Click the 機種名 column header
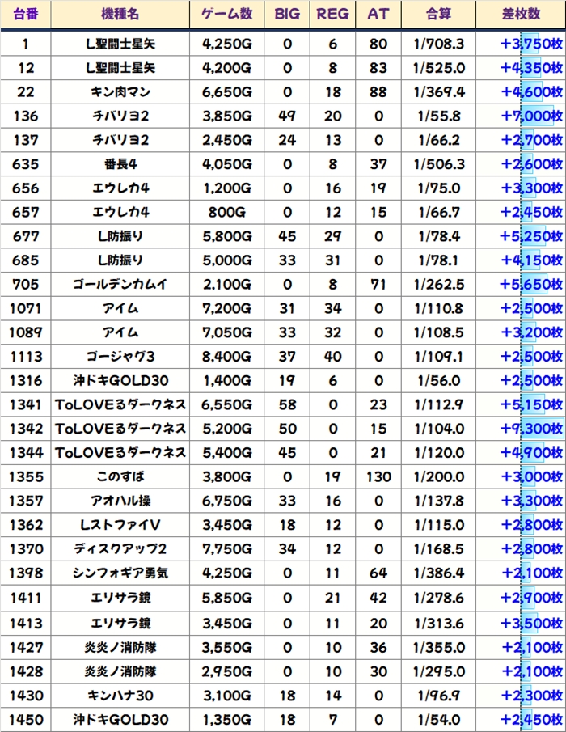 pyautogui.click(x=120, y=15)
